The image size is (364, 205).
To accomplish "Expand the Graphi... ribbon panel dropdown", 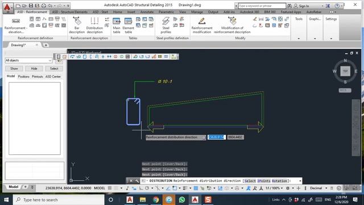I will click(x=315, y=38).
